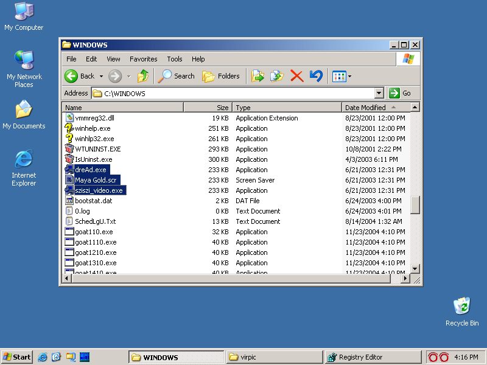Click the red Delete X icon
The width and height of the screenshot is (487, 365).
tap(296, 76)
